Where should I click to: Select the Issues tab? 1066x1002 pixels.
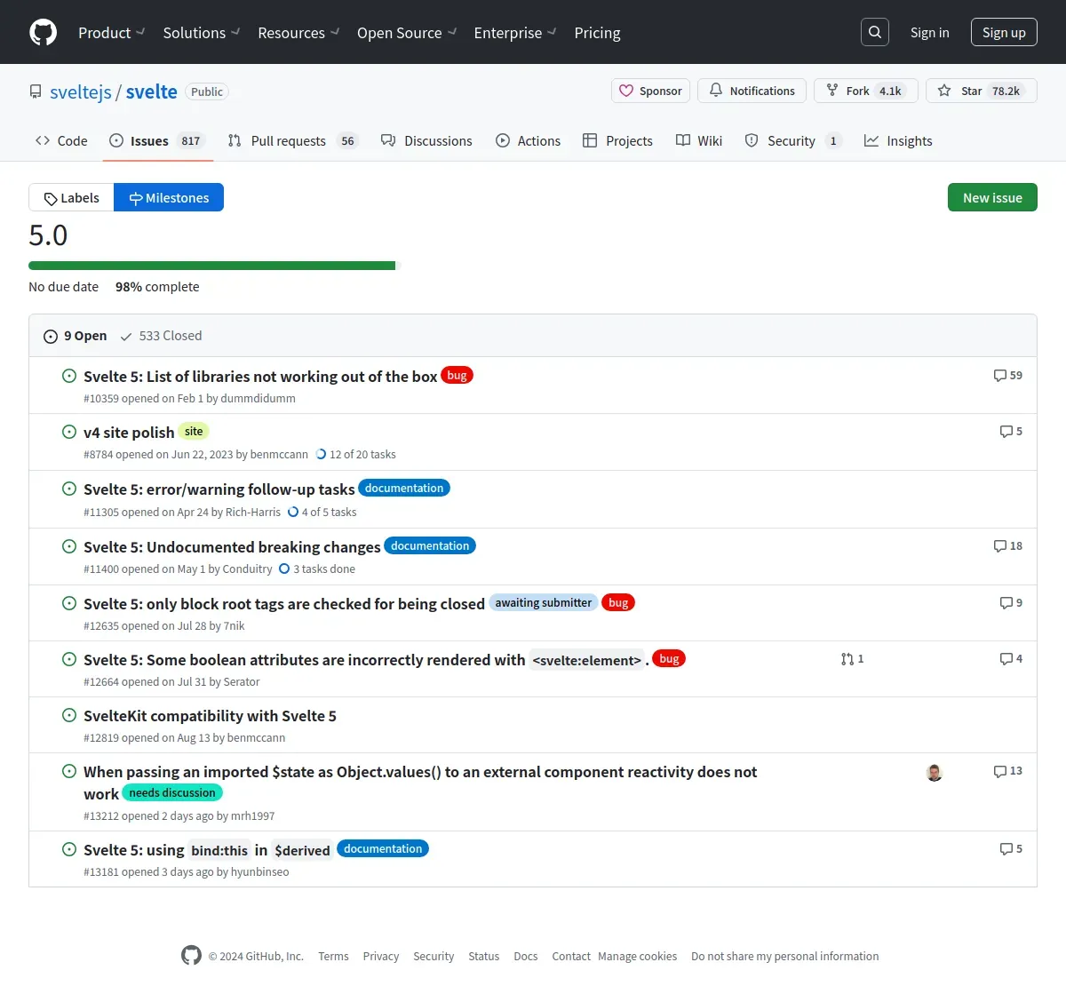[x=157, y=140]
